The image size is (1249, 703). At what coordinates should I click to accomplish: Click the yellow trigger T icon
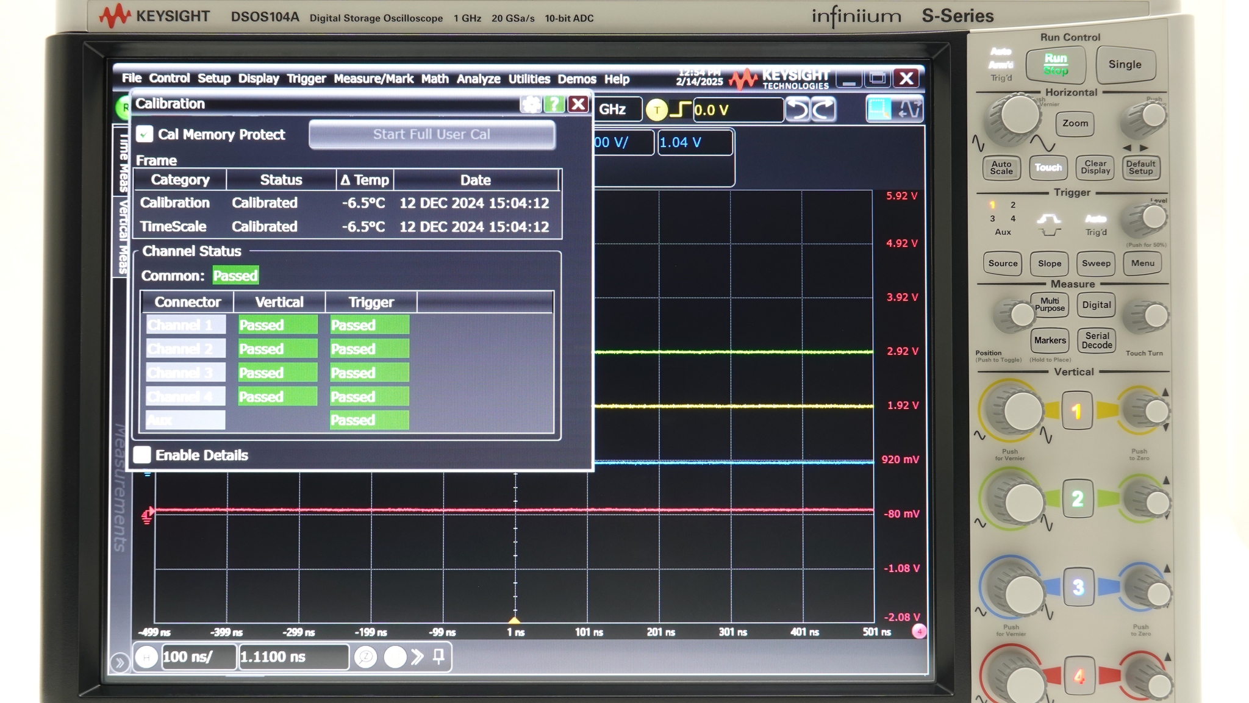[656, 110]
